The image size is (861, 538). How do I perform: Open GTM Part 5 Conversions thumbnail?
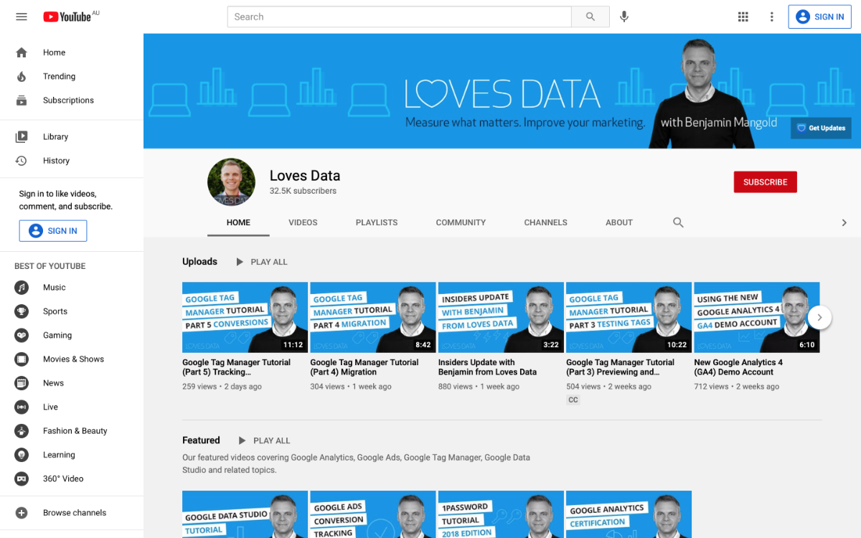point(245,317)
